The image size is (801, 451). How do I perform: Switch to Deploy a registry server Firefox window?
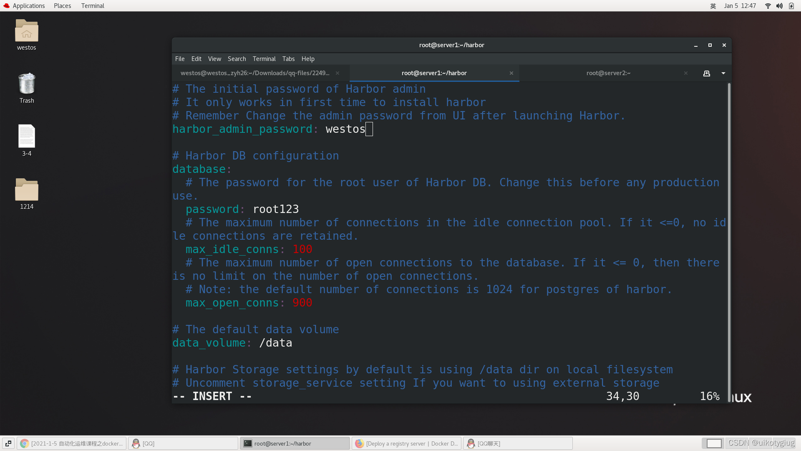[406, 443]
